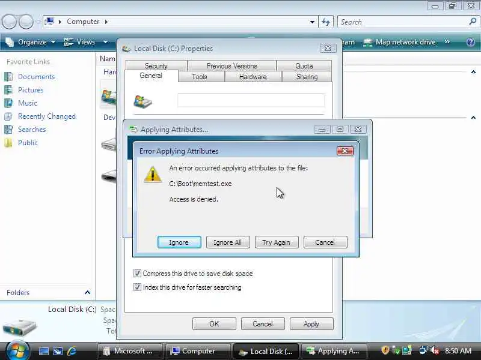481x360 pixels.
Task: Click the network tray icon
Action: point(423,350)
